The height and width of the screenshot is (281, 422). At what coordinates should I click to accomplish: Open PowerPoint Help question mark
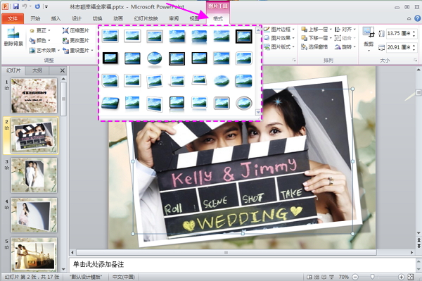(417, 18)
